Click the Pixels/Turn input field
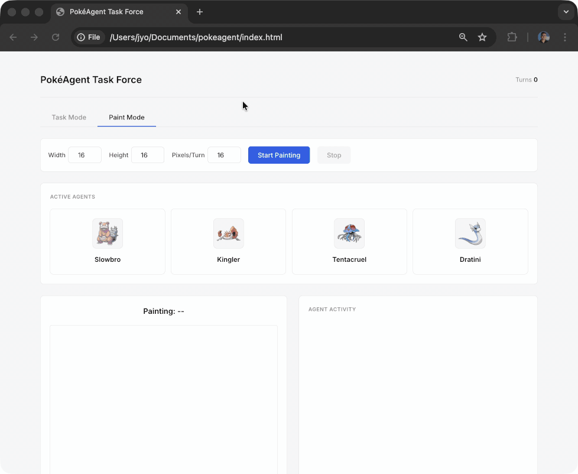This screenshot has width=578, height=474. [x=224, y=155]
